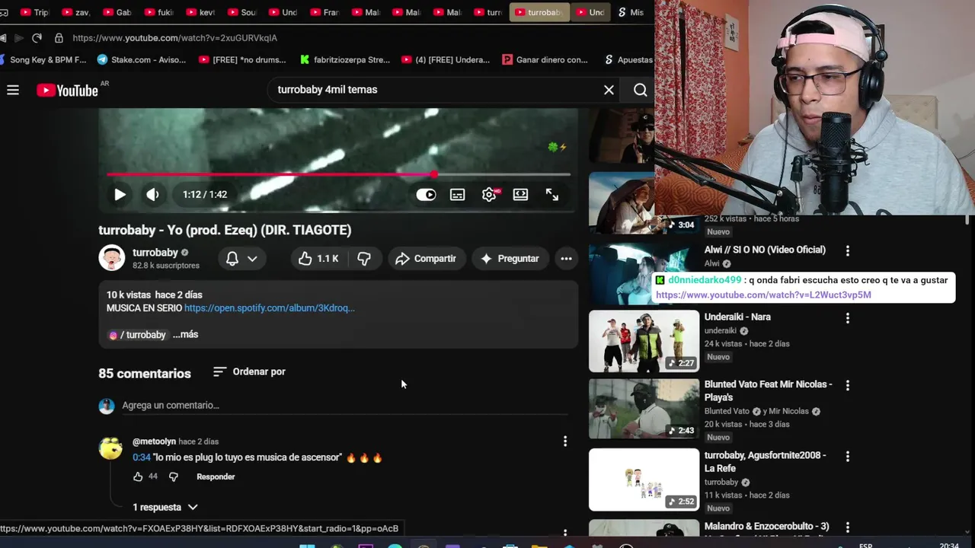Viewport: 975px width, 548px height.
Task: Click the browser forward arrow
Action: click(19, 38)
